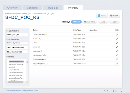Open Settings footer link

(x=25, y=90)
